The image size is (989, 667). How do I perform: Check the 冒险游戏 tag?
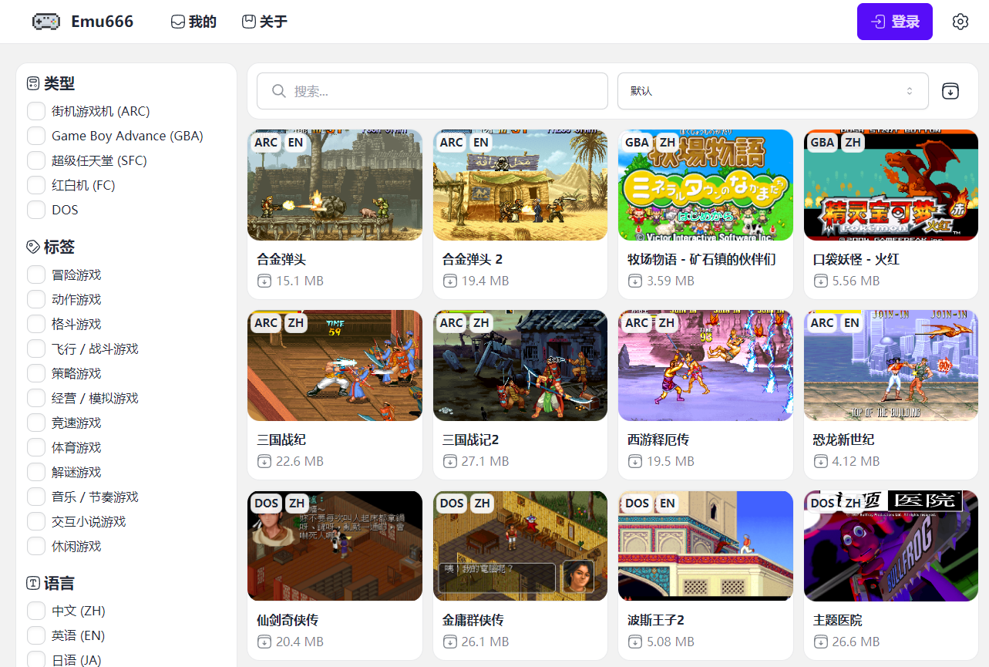pos(36,275)
